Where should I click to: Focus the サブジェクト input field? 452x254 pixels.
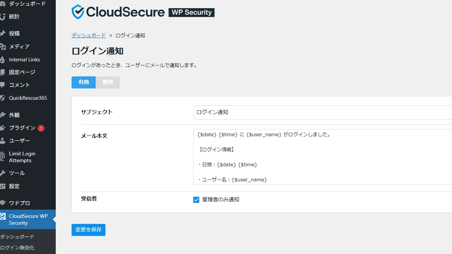(323, 112)
